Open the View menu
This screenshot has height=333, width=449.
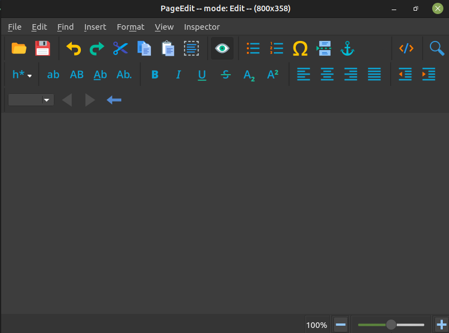click(164, 27)
